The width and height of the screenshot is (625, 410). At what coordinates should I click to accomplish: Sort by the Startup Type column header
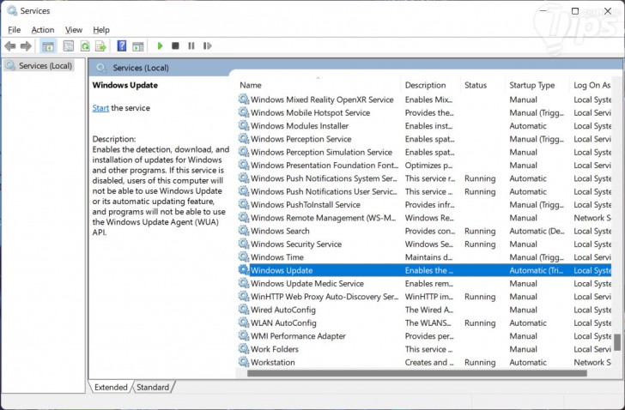tap(531, 85)
